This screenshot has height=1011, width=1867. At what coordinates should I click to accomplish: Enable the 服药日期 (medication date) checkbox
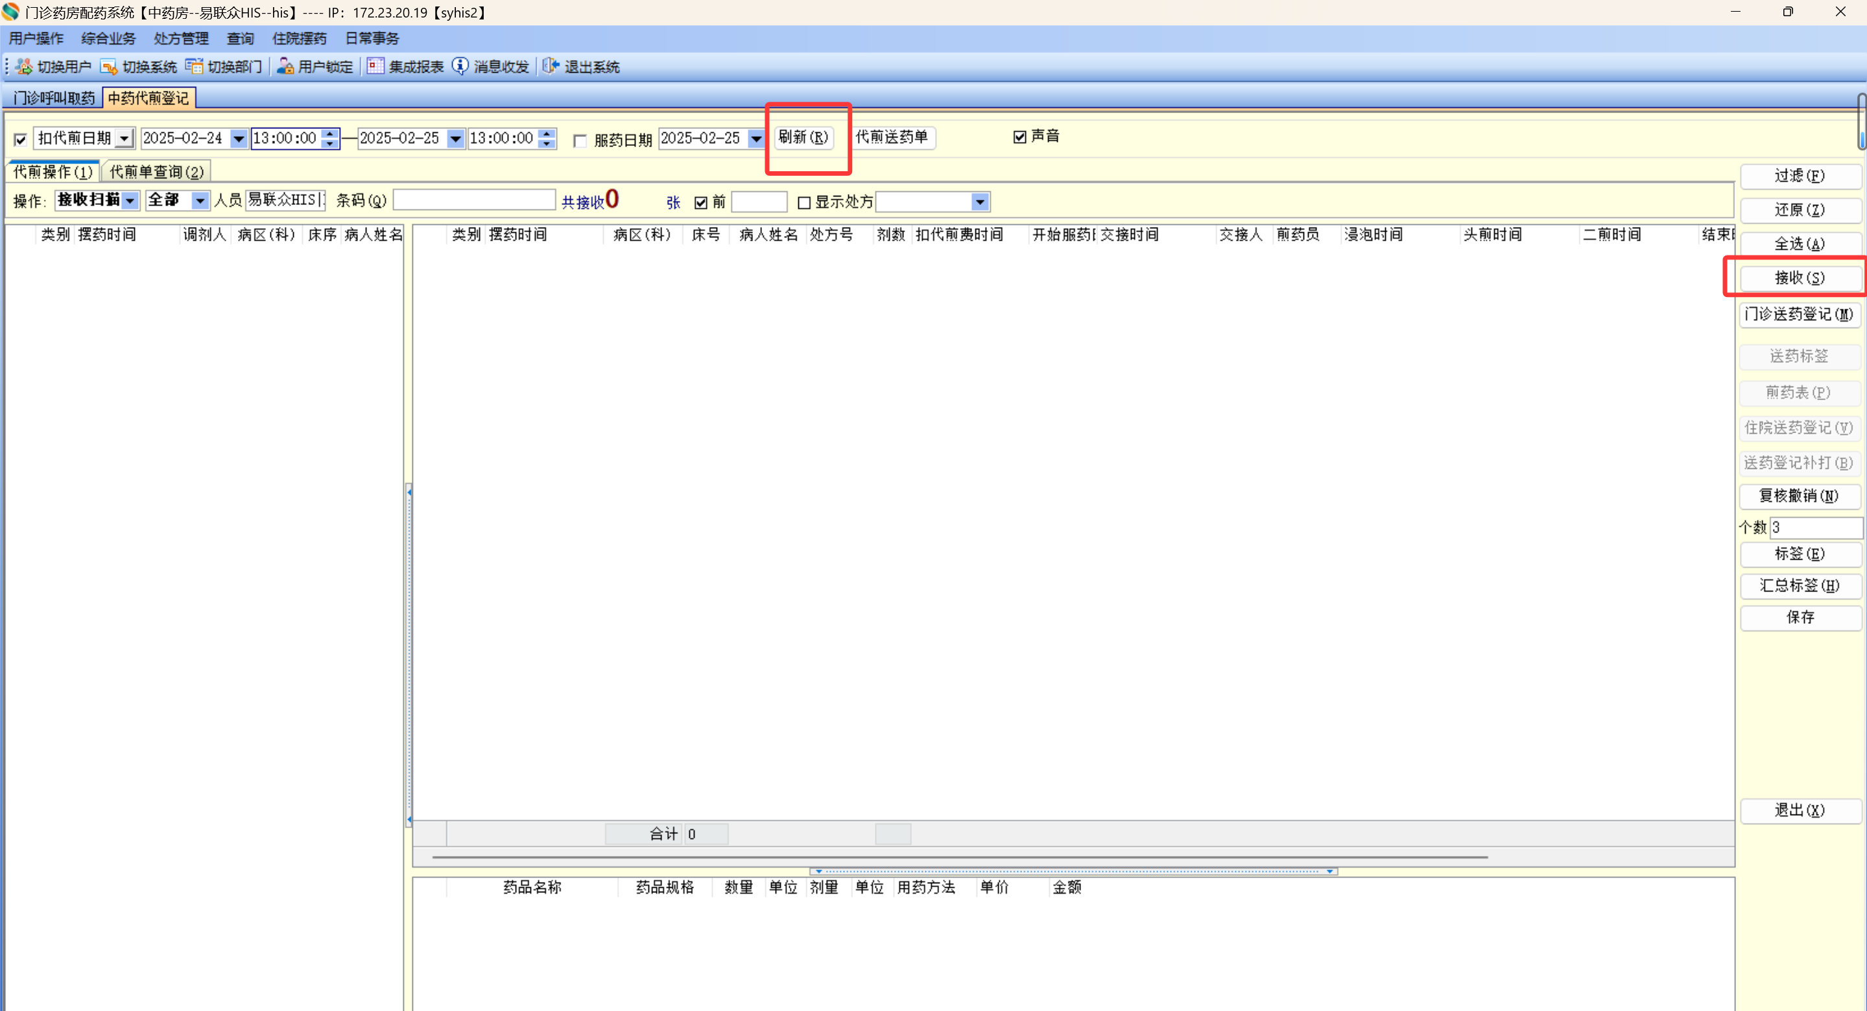(x=580, y=141)
